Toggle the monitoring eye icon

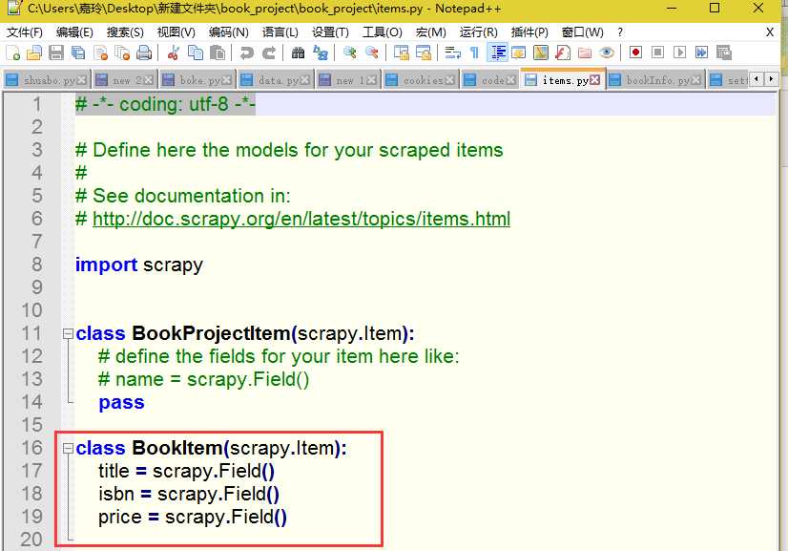coord(607,53)
